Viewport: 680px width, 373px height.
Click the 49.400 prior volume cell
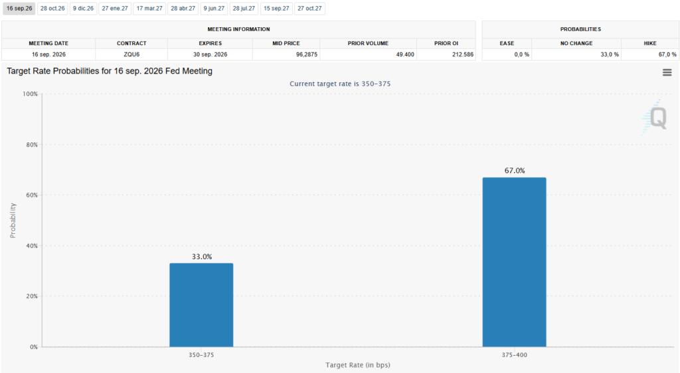368,54
